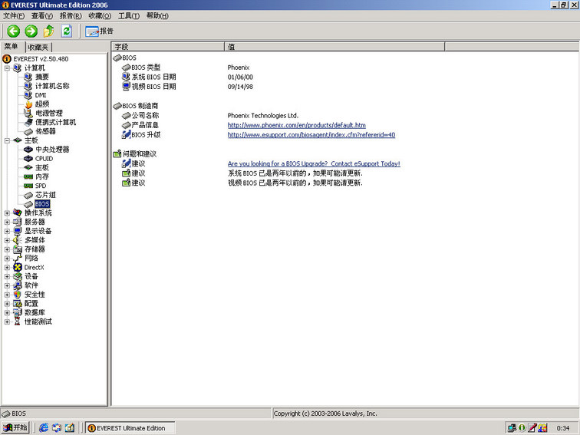Viewport: 580px width, 435px height.
Task: Open the 报告(R) menu
Action: (x=71, y=15)
